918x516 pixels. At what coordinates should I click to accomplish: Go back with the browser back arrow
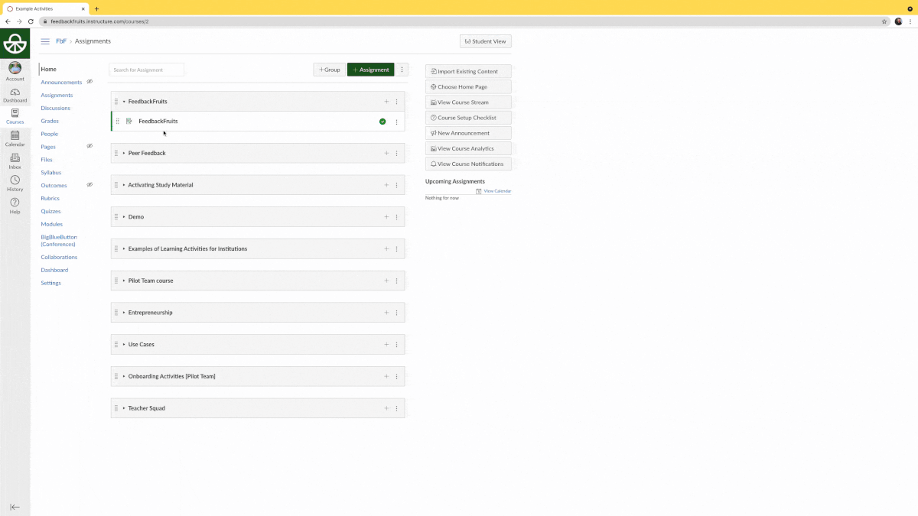8,21
